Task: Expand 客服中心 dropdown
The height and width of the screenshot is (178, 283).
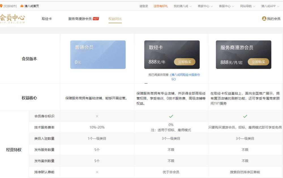Action: coord(226,6)
